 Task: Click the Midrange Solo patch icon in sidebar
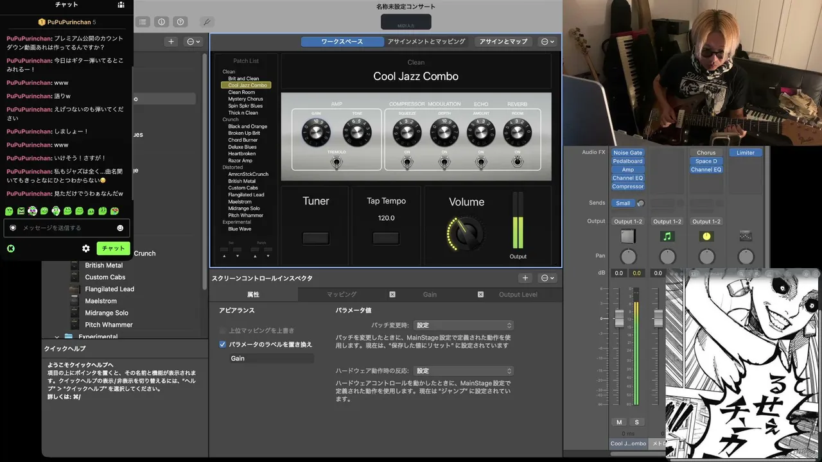coord(74,313)
